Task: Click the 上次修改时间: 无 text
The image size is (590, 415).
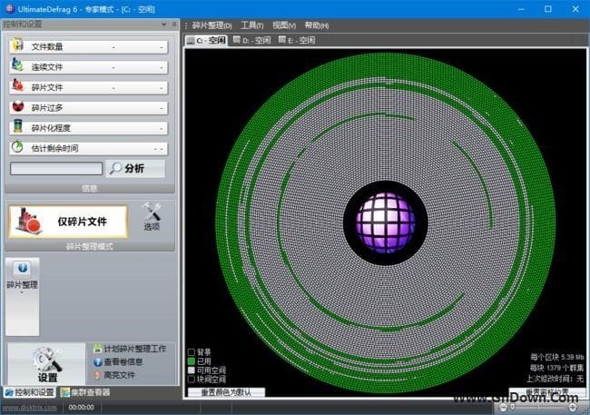Action: 555,379
